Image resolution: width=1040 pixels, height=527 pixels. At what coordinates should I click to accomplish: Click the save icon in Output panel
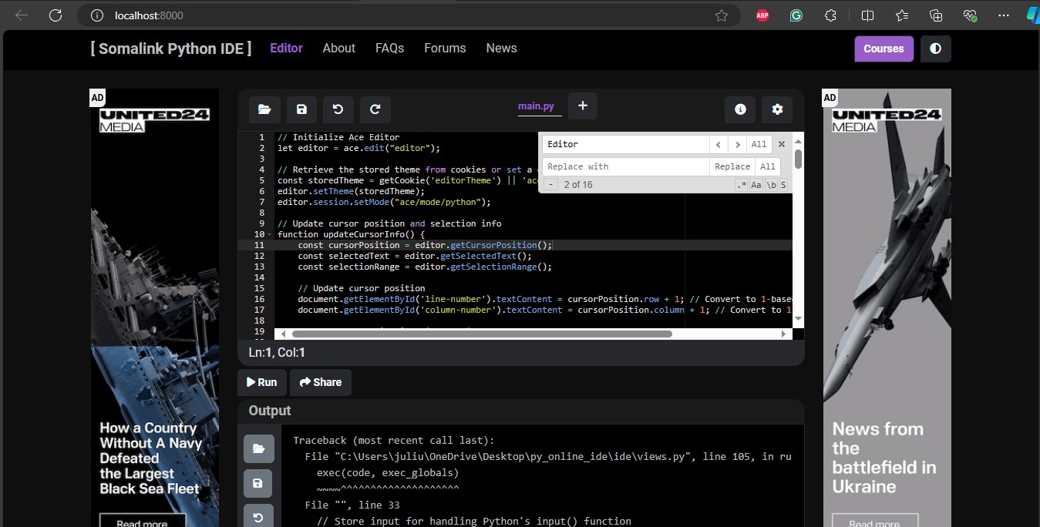coord(258,484)
